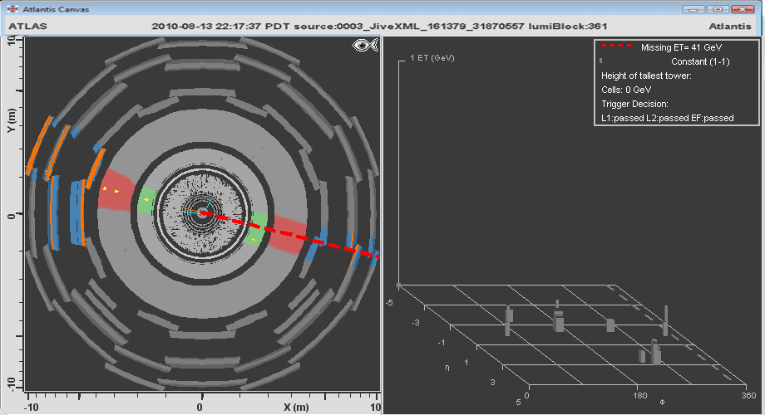The width and height of the screenshot is (765, 415).
Task: Pick the green calorimeter cell left of center
Action: click(x=147, y=199)
